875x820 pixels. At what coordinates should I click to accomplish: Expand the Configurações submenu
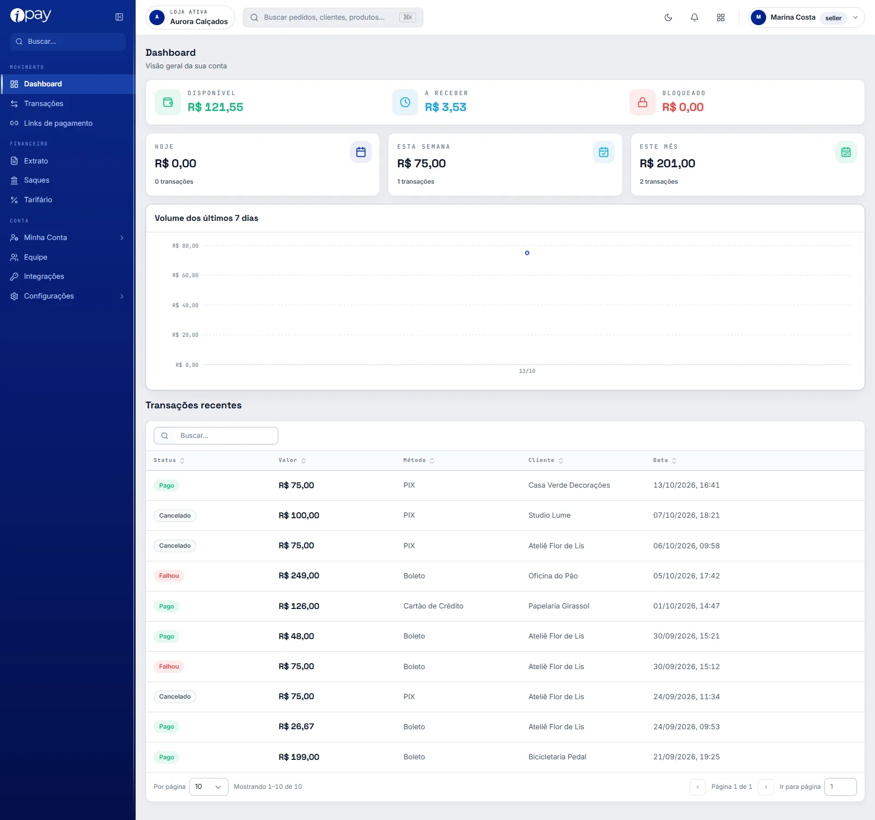click(68, 296)
